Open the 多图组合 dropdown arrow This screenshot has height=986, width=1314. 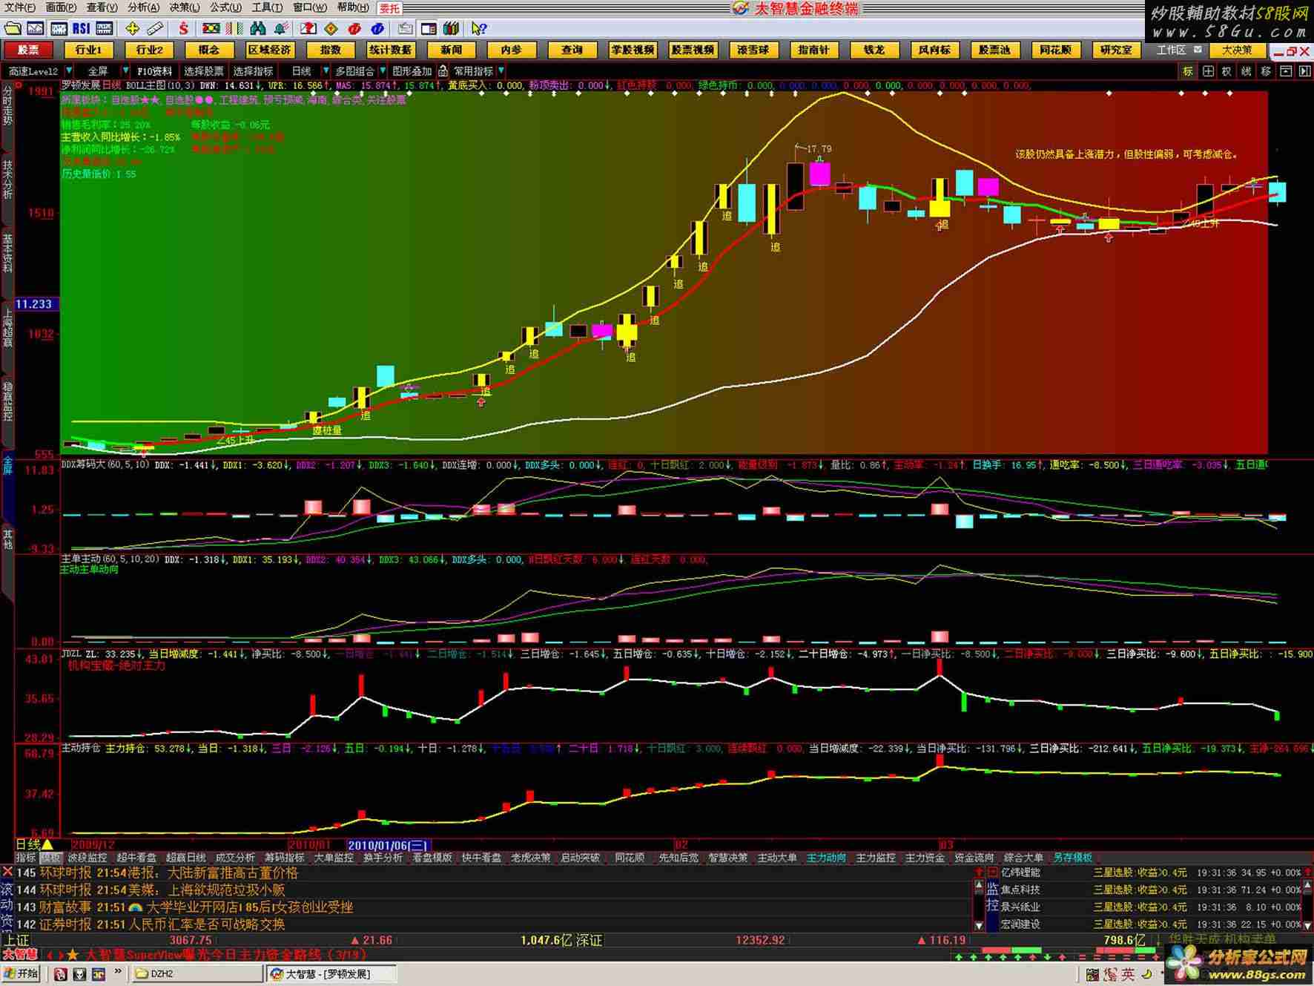coord(383,71)
